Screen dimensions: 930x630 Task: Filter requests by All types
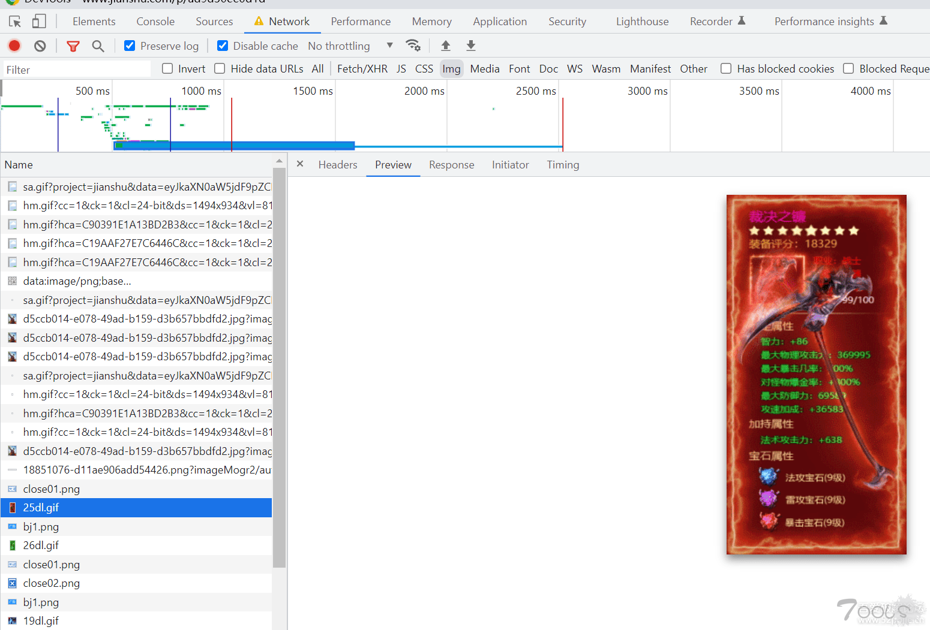click(317, 69)
